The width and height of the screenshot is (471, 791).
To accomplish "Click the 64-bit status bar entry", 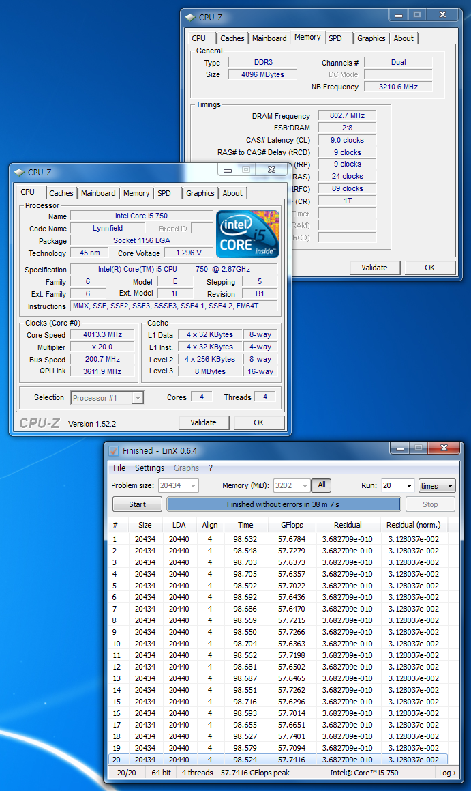I will pyautogui.click(x=161, y=773).
